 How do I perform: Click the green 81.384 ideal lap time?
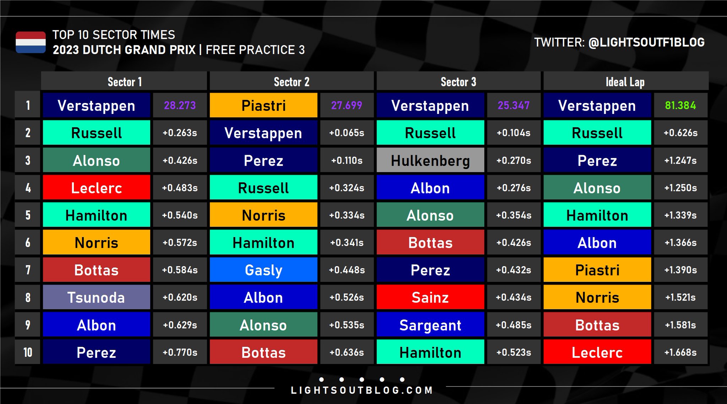coord(680,105)
